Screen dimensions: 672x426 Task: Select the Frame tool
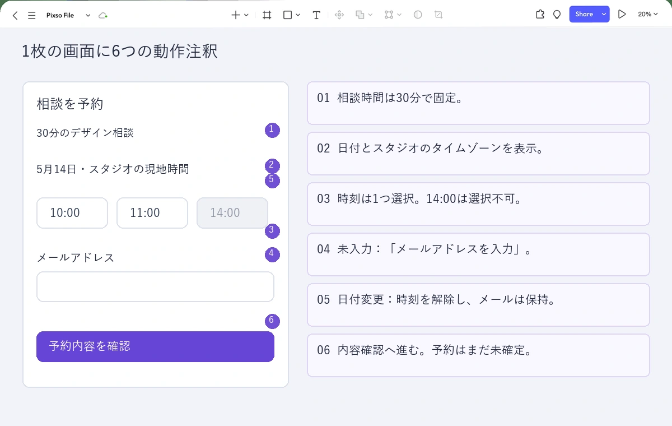267,15
